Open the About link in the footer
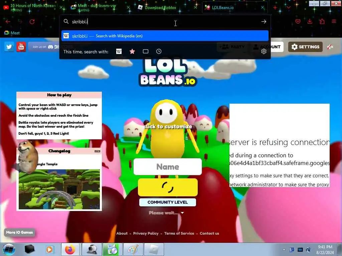This screenshot has width=342, height=256. point(122,233)
